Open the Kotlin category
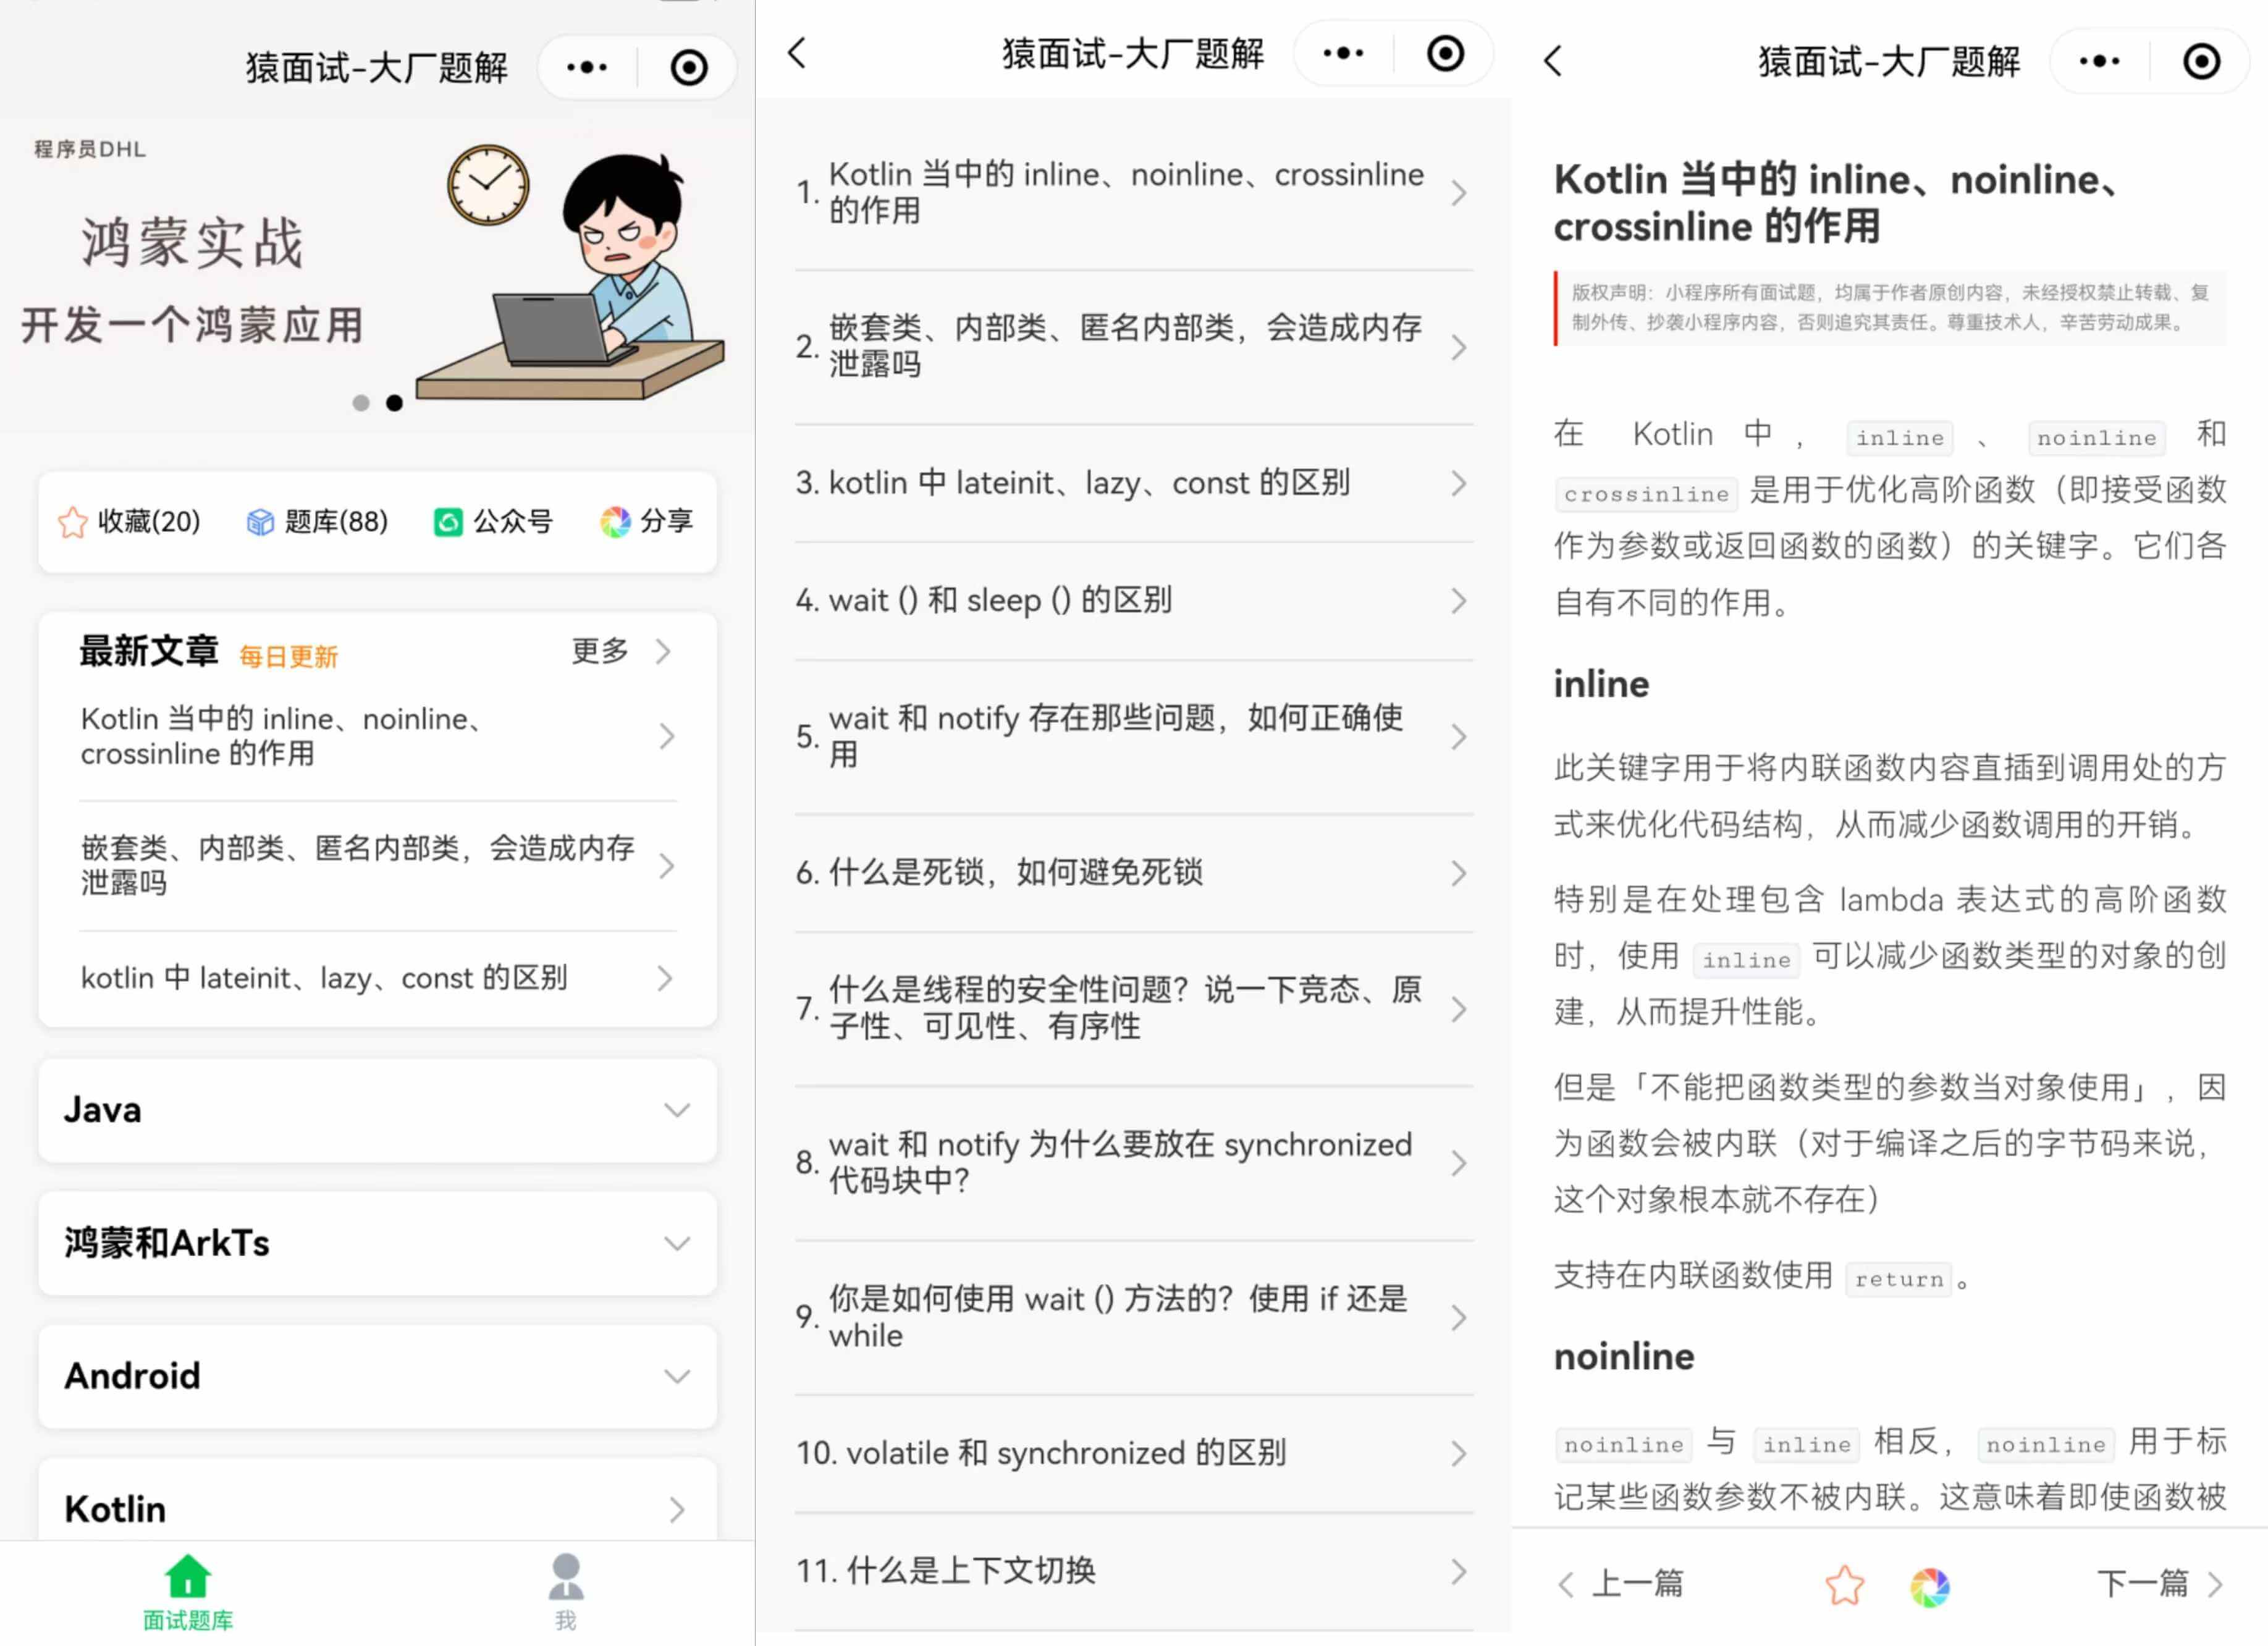 (378, 1500)
